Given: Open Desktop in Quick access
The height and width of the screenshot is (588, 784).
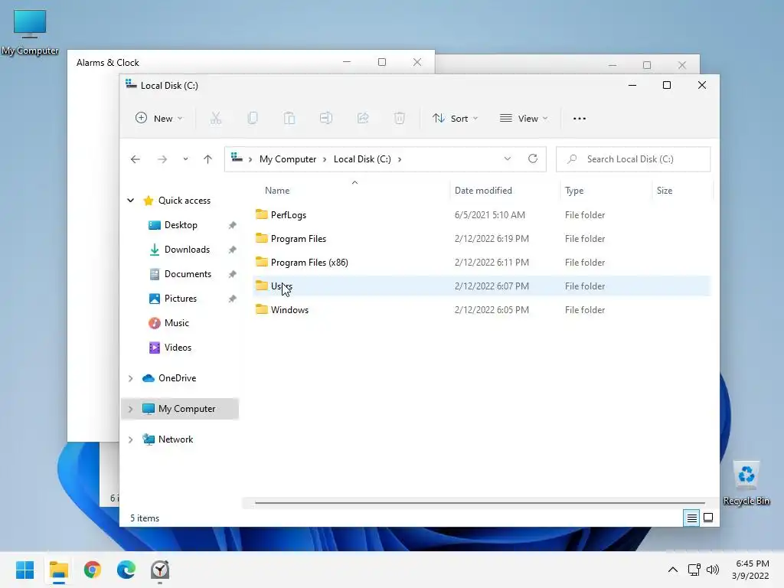Looking at the screenshot, I should [181, 225].
